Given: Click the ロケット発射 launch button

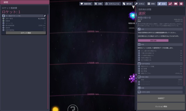Looking at the screenshot, I should (26, 33).
